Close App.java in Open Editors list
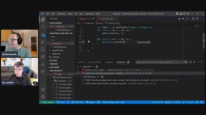This screenshot has width=206, height=115. click(x=51, y=27)
